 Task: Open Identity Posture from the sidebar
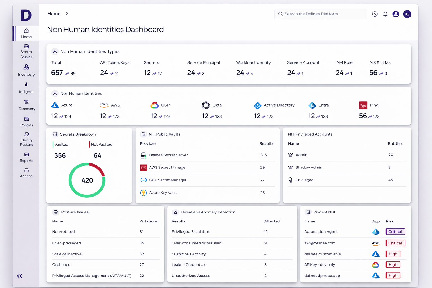pos(26,139)
